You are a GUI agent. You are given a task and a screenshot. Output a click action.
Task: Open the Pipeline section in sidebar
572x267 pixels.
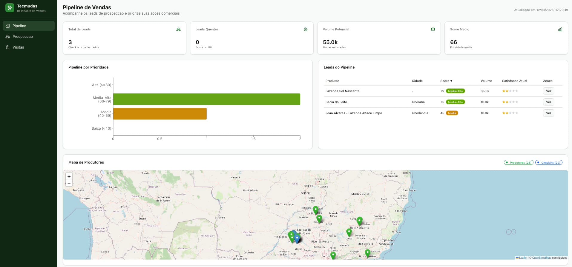click(29, 26)
